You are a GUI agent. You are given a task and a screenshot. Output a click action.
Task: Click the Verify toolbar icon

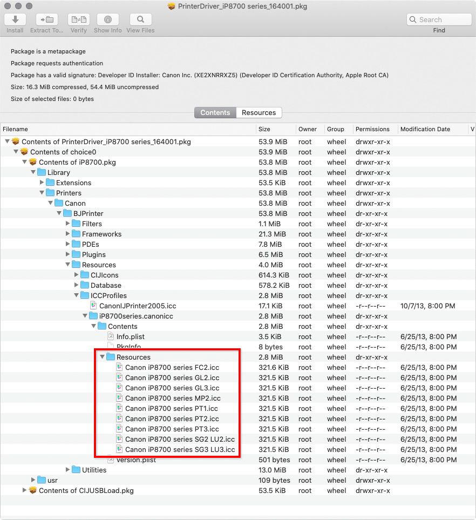tap(79, 20)
